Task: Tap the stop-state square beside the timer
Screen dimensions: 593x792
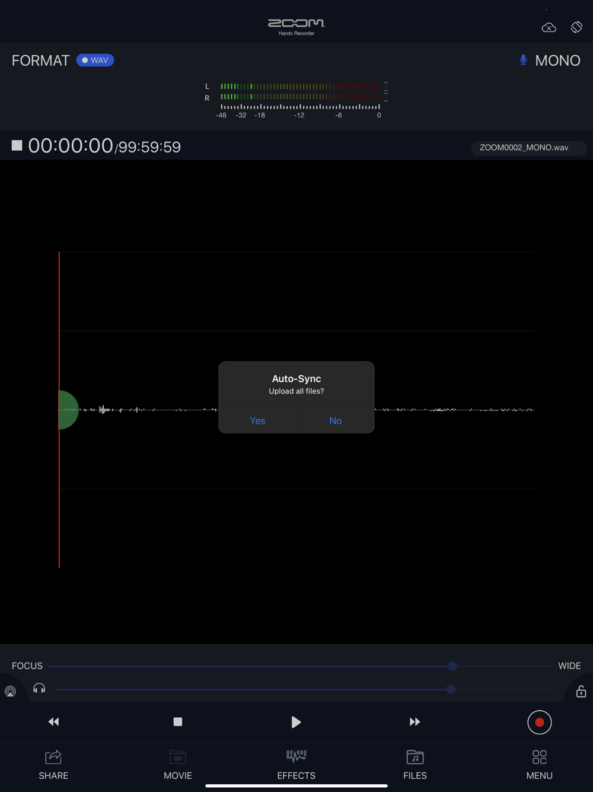Action: click(17, 145)
